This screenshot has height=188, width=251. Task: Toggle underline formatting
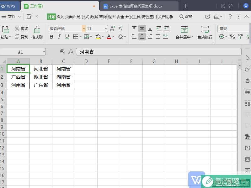[67, 37]
